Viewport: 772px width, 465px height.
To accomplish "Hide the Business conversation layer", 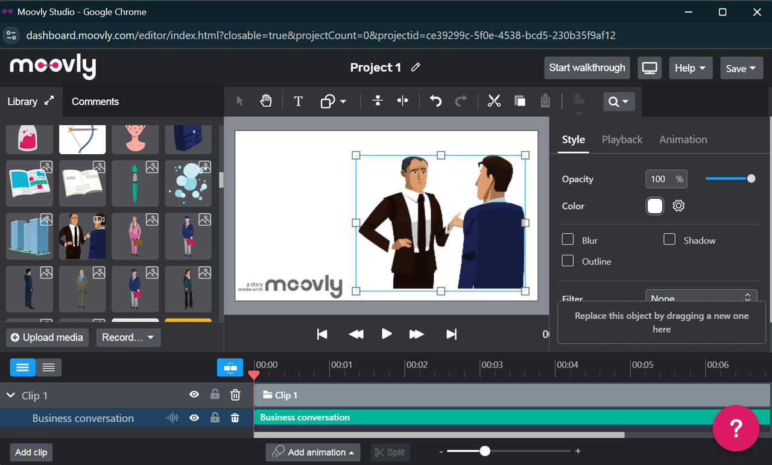I will click(x=194, y=417).
